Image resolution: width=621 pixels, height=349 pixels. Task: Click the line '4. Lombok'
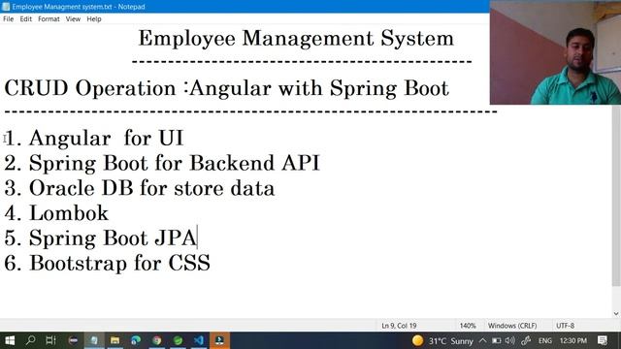pyautogui.click(x=56, y=213)
